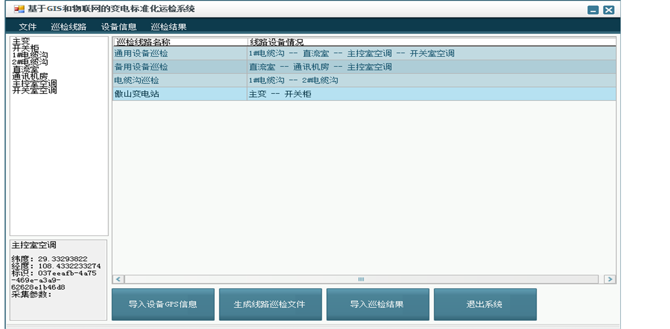
Task: Click the horizontal scrollbar thumb
Action: 361,279
